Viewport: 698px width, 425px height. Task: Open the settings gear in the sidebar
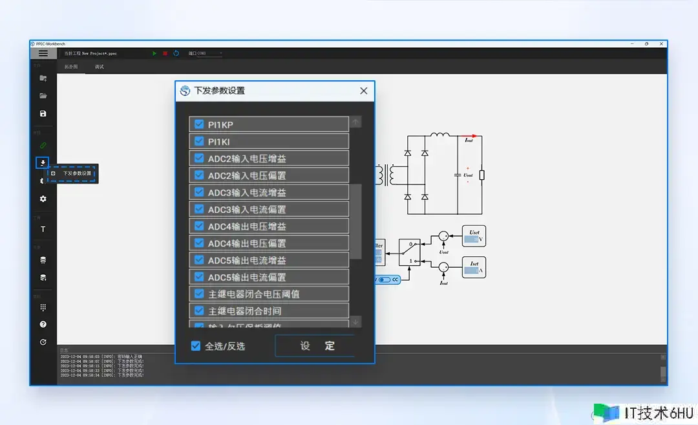[x=42, y=199]
